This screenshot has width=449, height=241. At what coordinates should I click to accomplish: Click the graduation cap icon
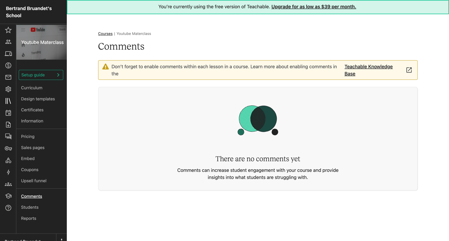[x=8, y=196]
